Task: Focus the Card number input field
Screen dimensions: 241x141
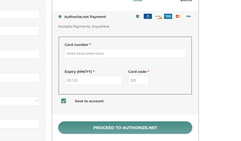Action: pyautogui.click(x=125, y=54)
